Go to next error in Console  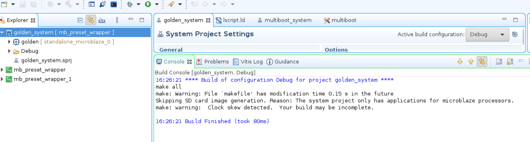[x=460, y=61]
